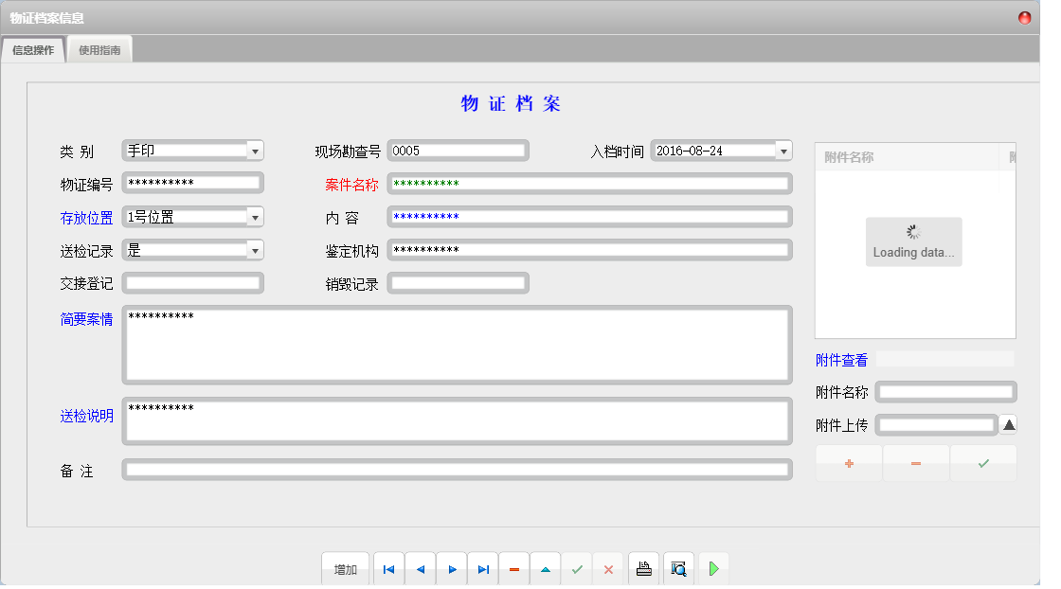
Task: Open the 送检记录 dropdown
Action: [x=254, y=250]
